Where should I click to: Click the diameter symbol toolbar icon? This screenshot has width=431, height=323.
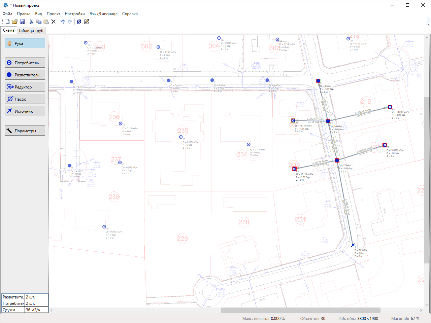(79, 22)
